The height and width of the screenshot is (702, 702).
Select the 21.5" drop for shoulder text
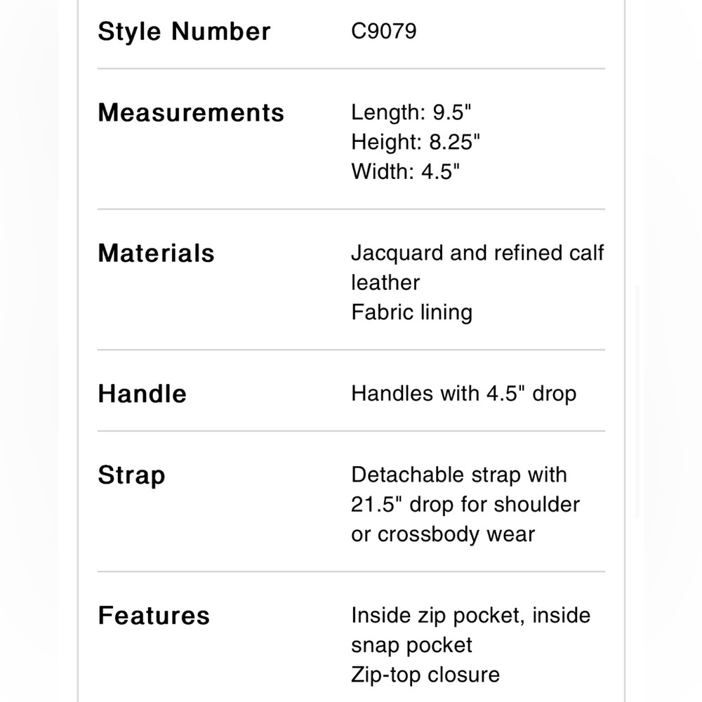(x=465, y=505)
